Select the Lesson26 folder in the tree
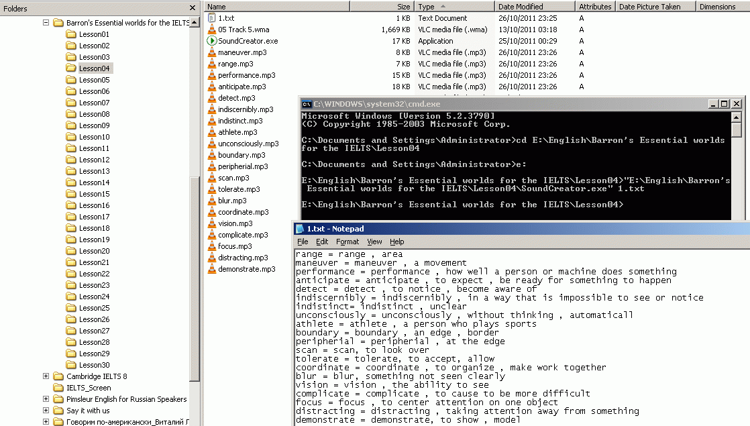 click(94, 319)
